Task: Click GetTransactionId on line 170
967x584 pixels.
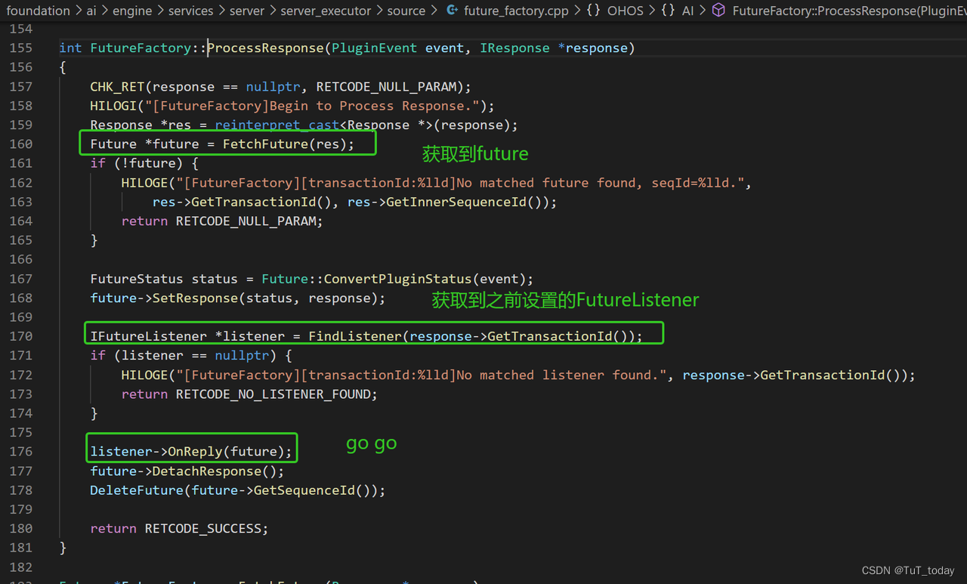Action: pyautogui.click(x=549, y=336)
